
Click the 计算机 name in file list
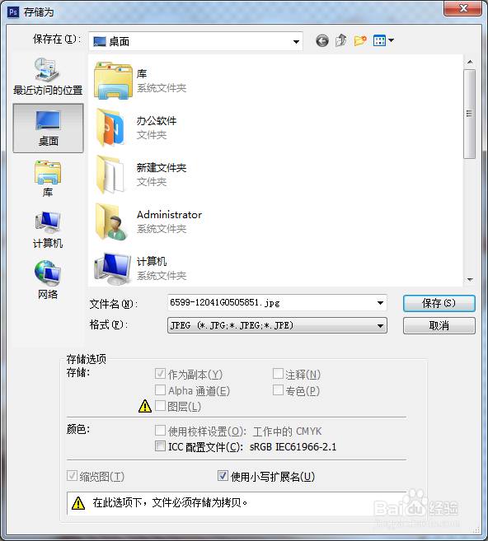pos(152,262)
